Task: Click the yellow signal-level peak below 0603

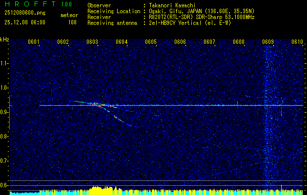Action: pyautogui.click(x=101, y=190)
